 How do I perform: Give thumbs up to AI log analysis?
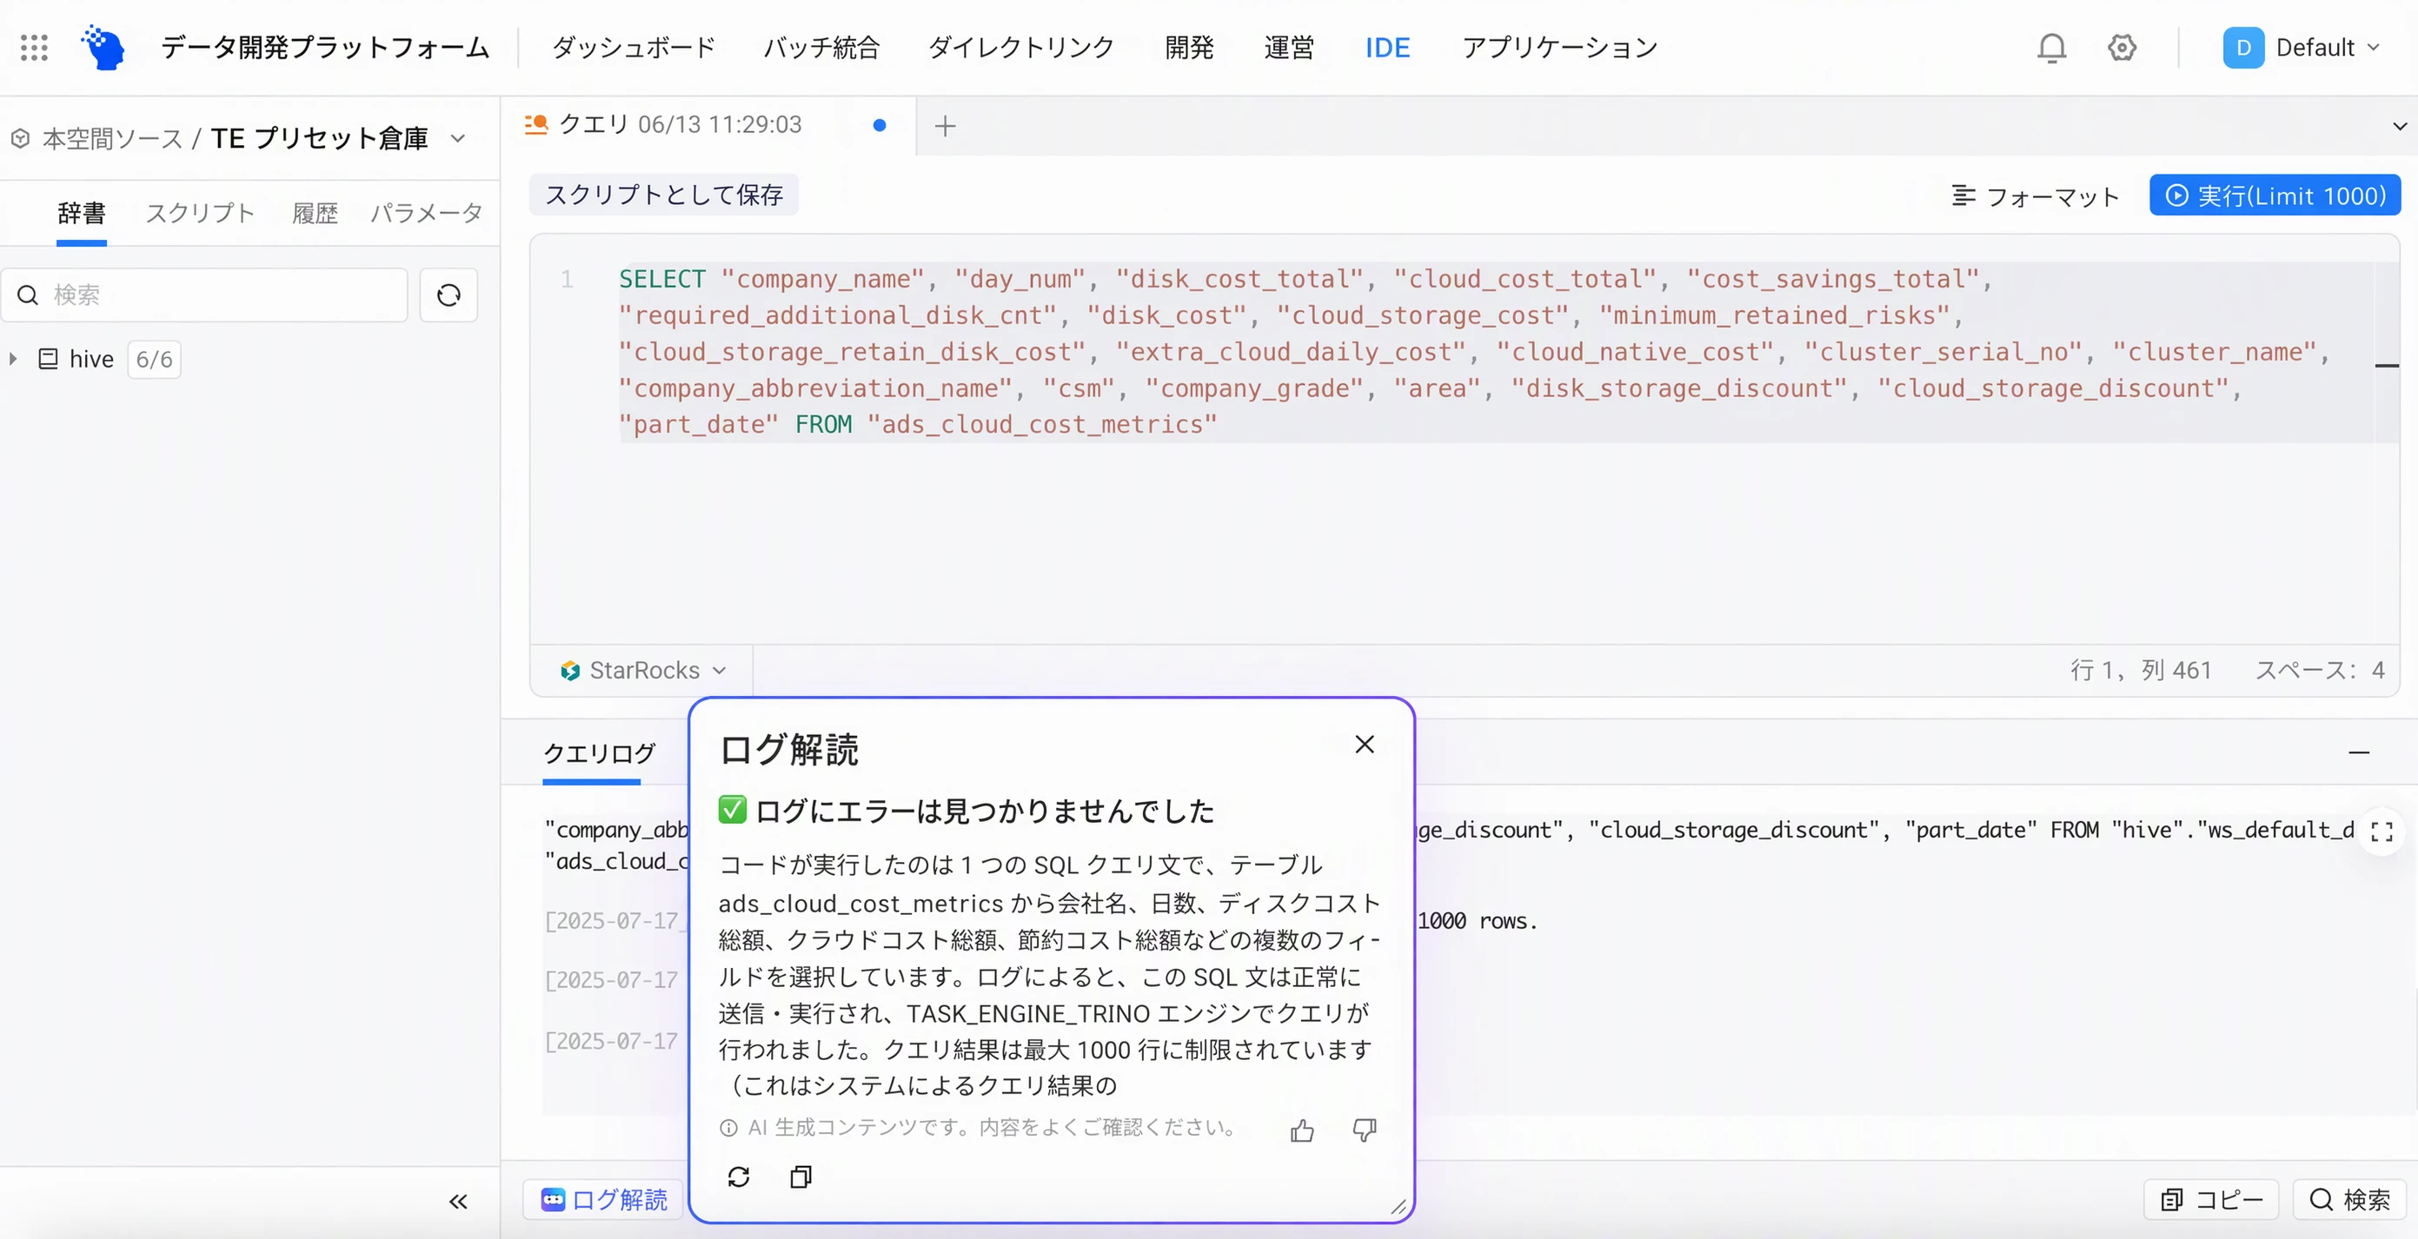tap(1302, 1130)
